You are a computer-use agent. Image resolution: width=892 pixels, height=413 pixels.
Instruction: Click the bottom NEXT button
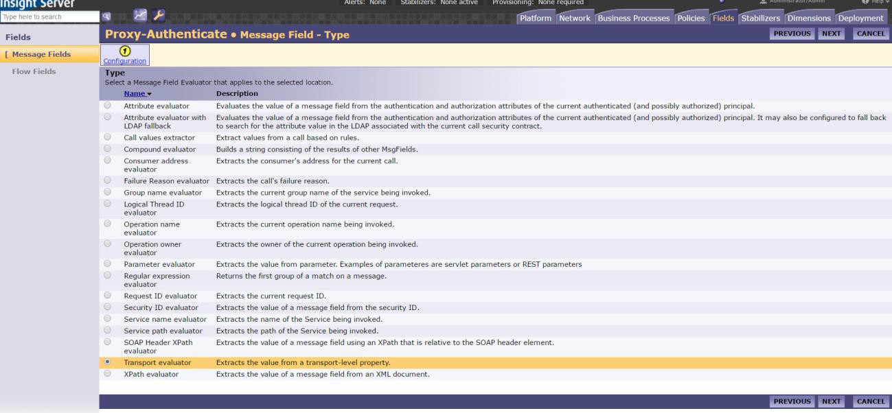pyautogui.click(x=832, y=401)
